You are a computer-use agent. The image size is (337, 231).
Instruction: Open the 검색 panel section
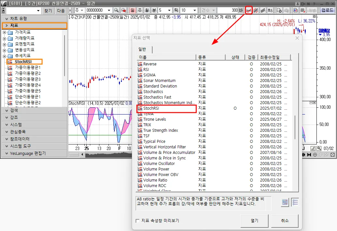pos(35,111)
